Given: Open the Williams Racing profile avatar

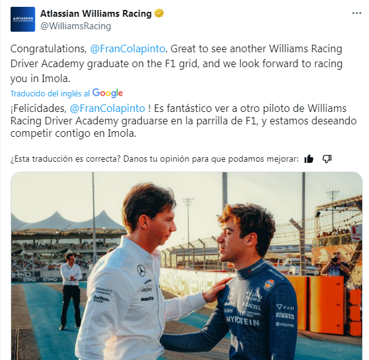Looking at the screenshot, I should coord(23,19).
